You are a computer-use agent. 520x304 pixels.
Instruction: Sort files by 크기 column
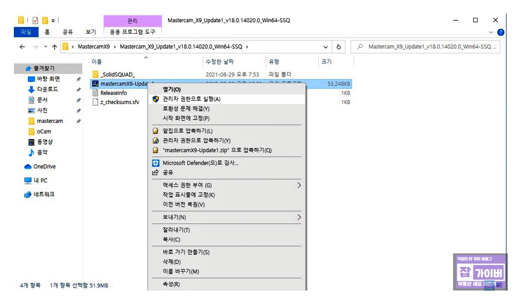pos(326,62)
